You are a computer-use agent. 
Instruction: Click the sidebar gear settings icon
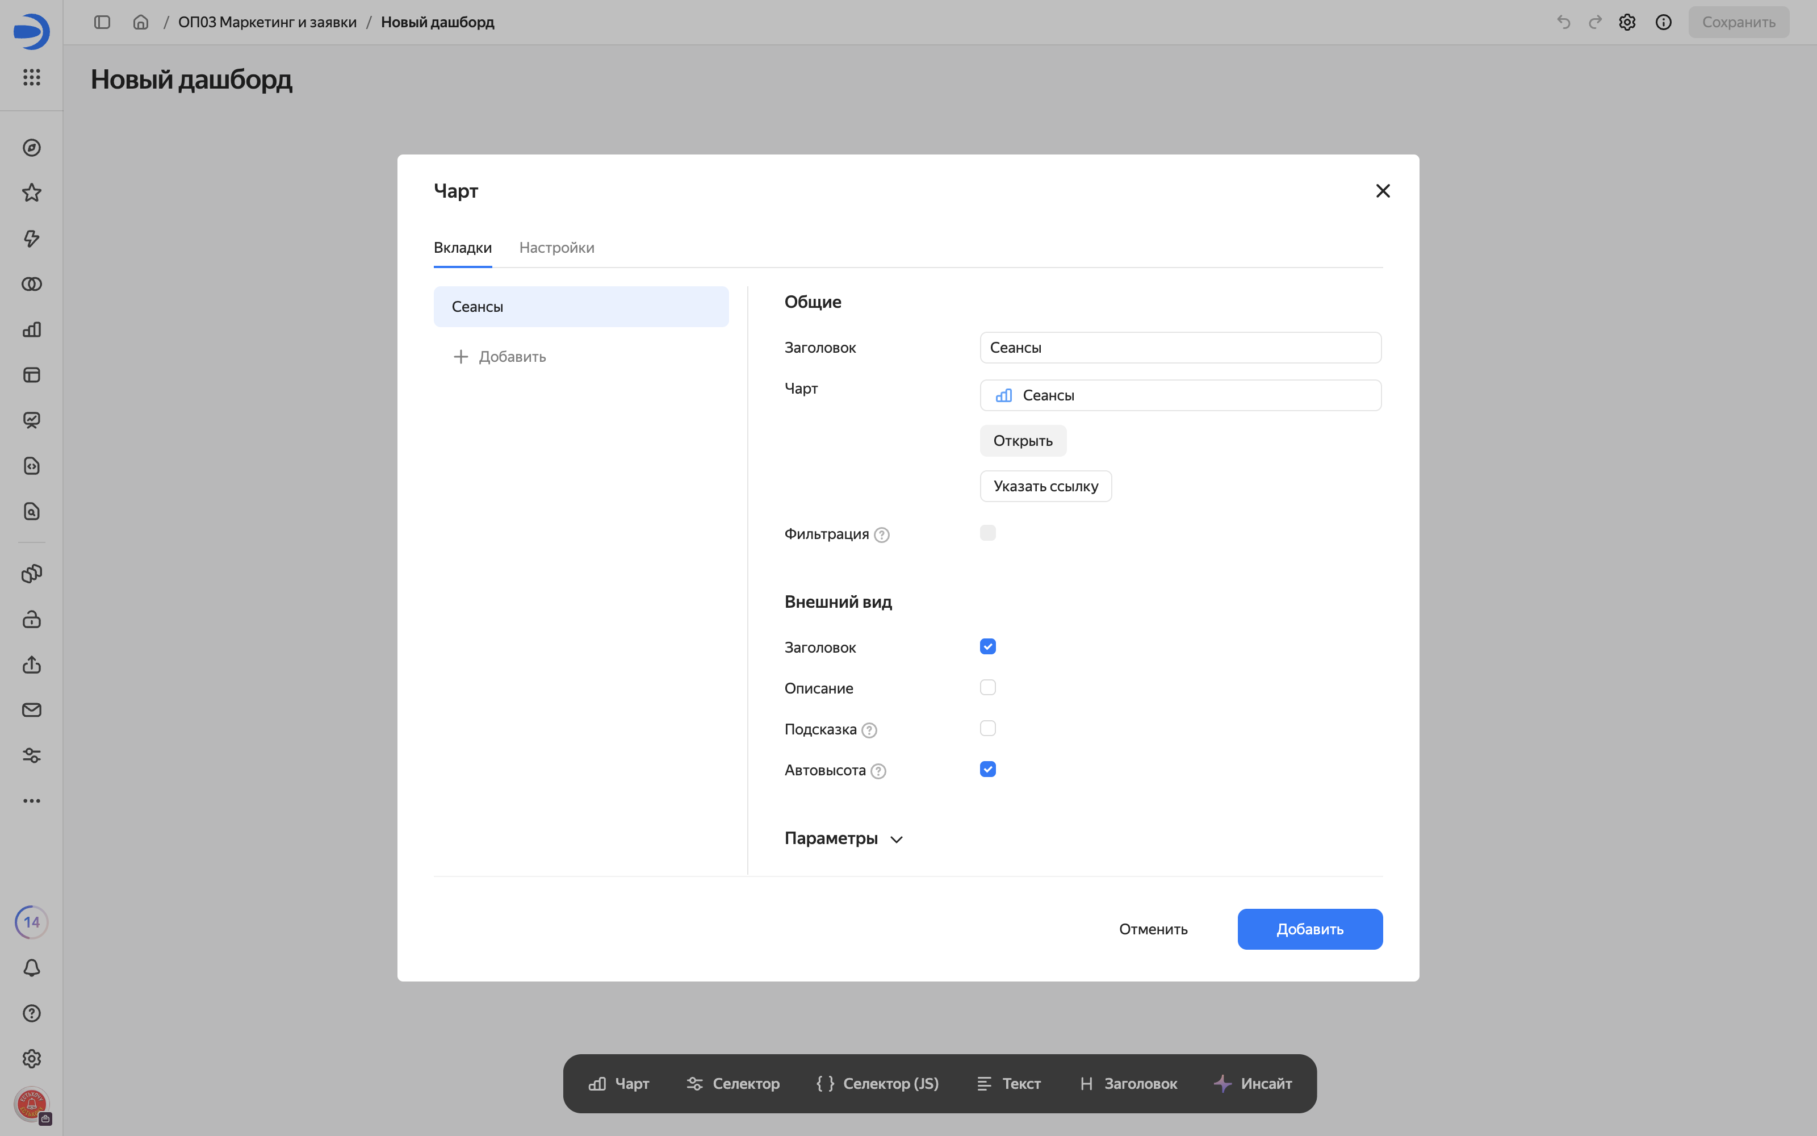(32, 1059)
